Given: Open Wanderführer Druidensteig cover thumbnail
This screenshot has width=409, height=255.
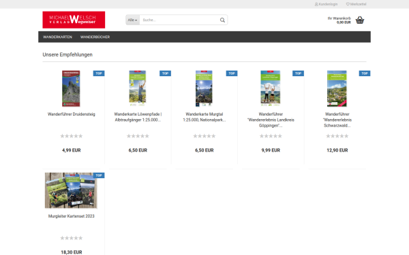Looking at the screenshot, I should [x=71, y=88].
